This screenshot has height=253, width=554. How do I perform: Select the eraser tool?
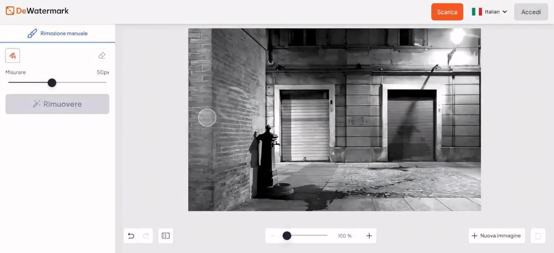click(102, 55)
